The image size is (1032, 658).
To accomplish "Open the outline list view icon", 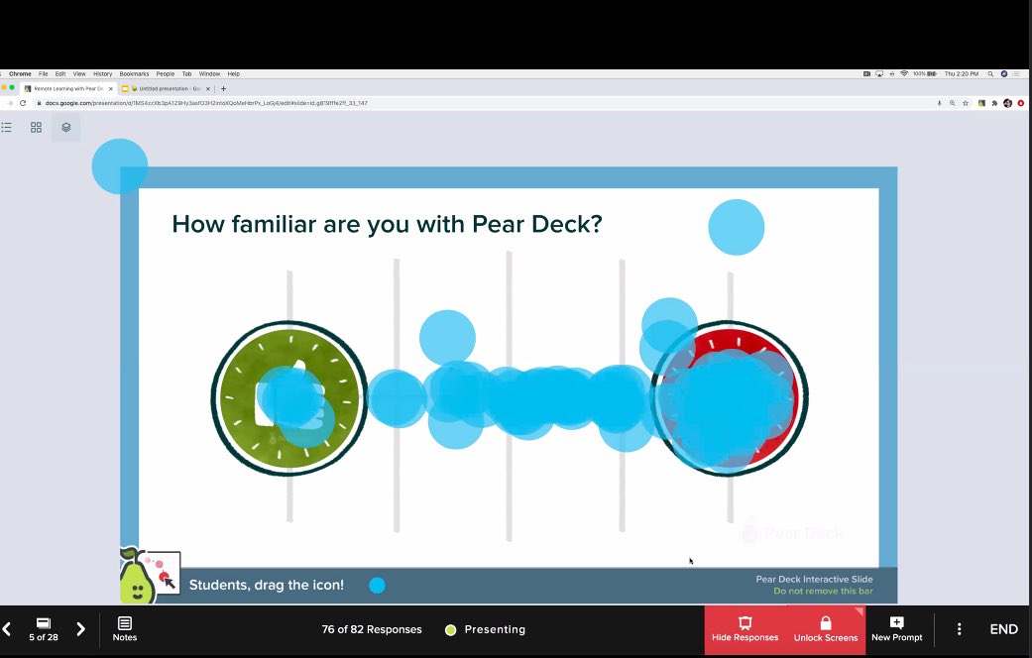I will click(7, 128).
